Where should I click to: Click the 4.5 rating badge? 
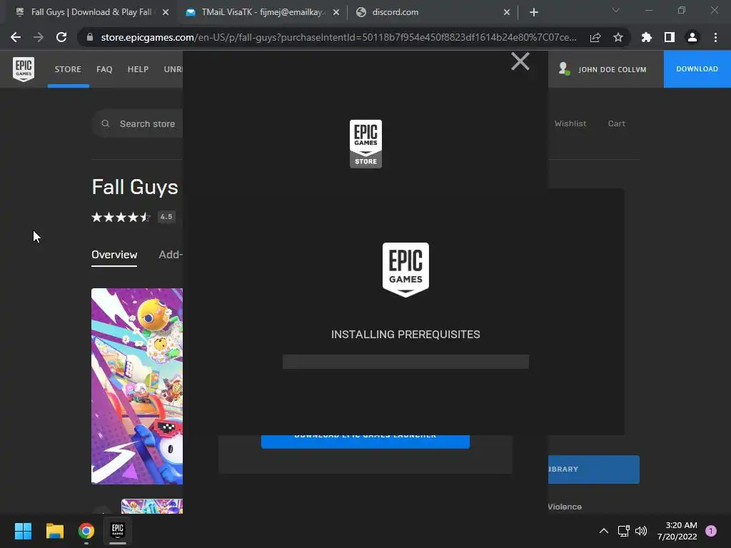[166, 217]
